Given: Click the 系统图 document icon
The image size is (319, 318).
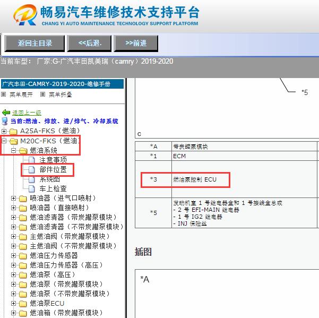Looking at the screenshot, I should (x=31, y=179).
